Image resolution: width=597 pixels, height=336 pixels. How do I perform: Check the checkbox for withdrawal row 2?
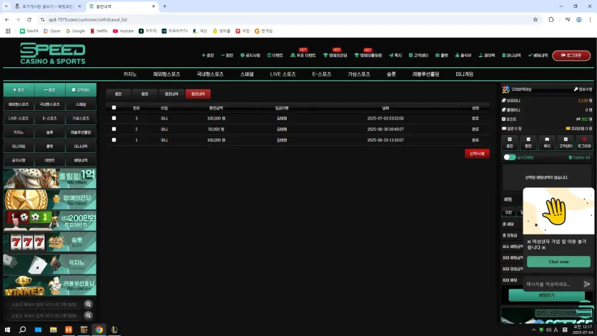coord(114,129)
